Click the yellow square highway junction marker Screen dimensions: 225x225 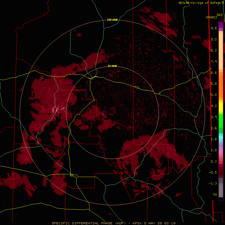(x=71, y=175)
